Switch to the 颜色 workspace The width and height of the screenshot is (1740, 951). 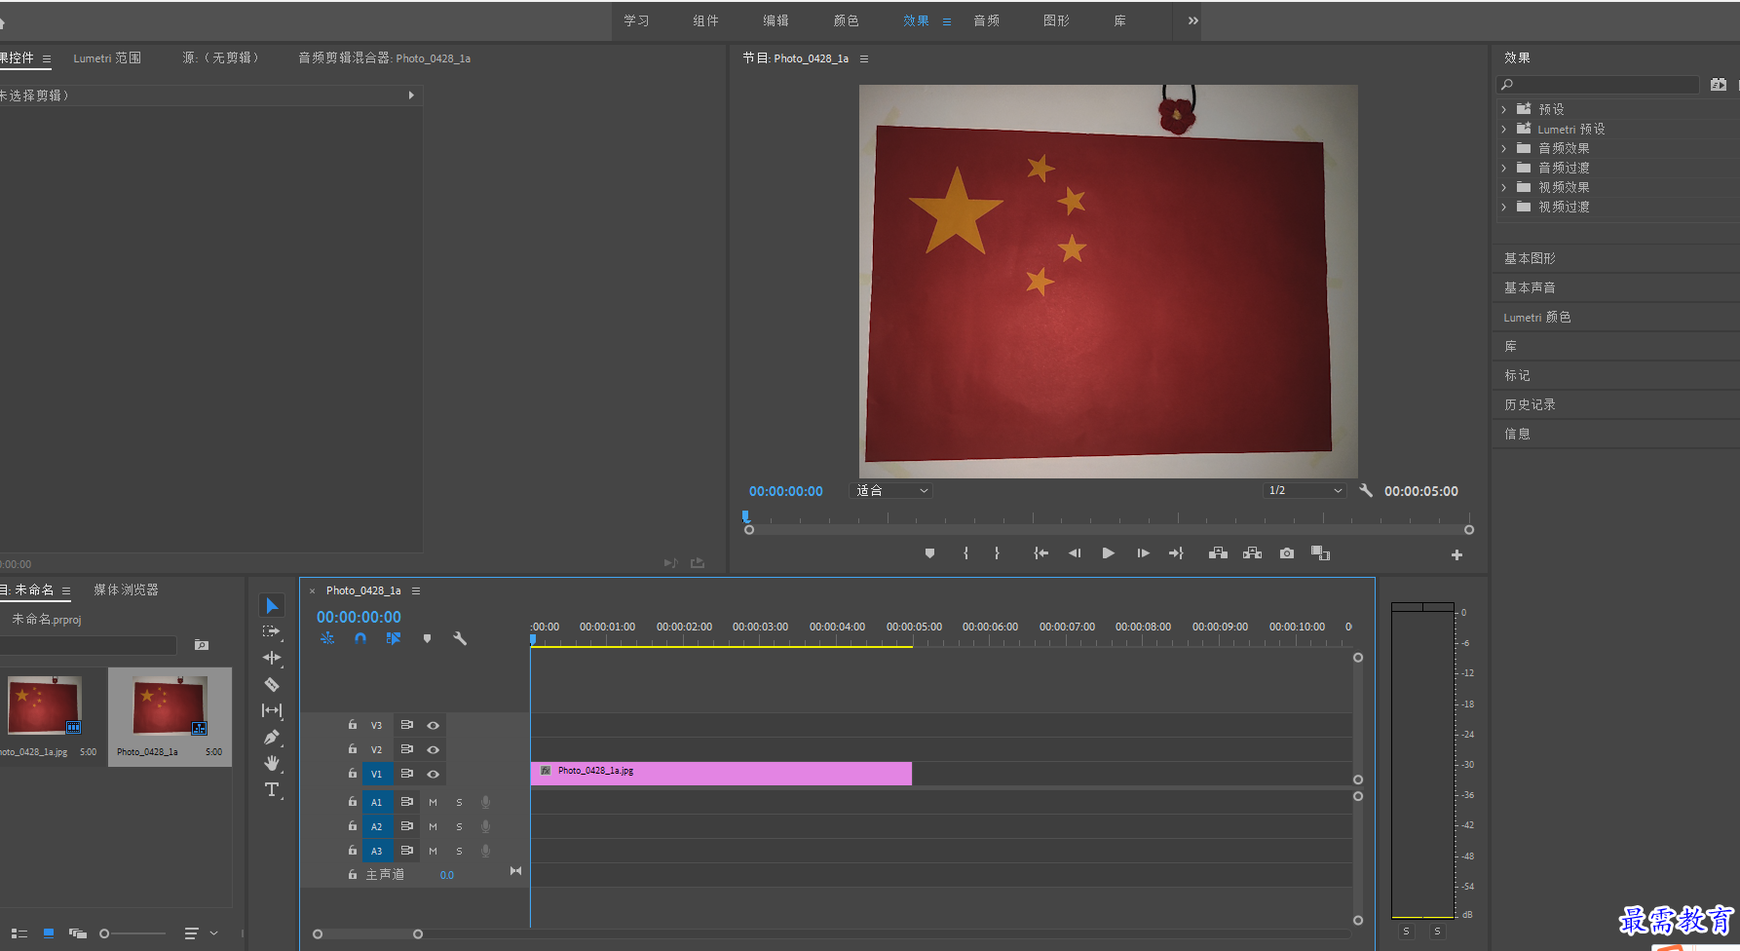pyautogui.click(x=846, y=20)
